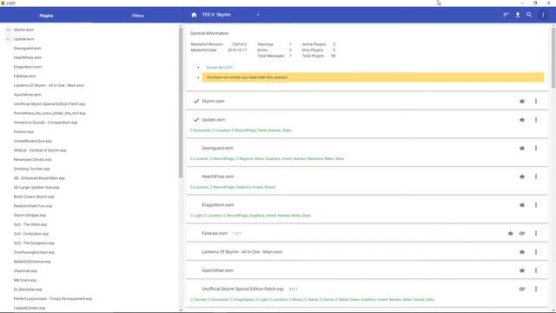Viewport: 556px width, 313px height.
Task: Switch to the Filters tab
Action: pos(138,16)
